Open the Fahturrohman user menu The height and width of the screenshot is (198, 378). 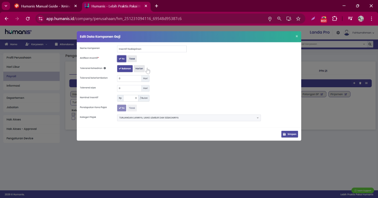tap(363, 33)
